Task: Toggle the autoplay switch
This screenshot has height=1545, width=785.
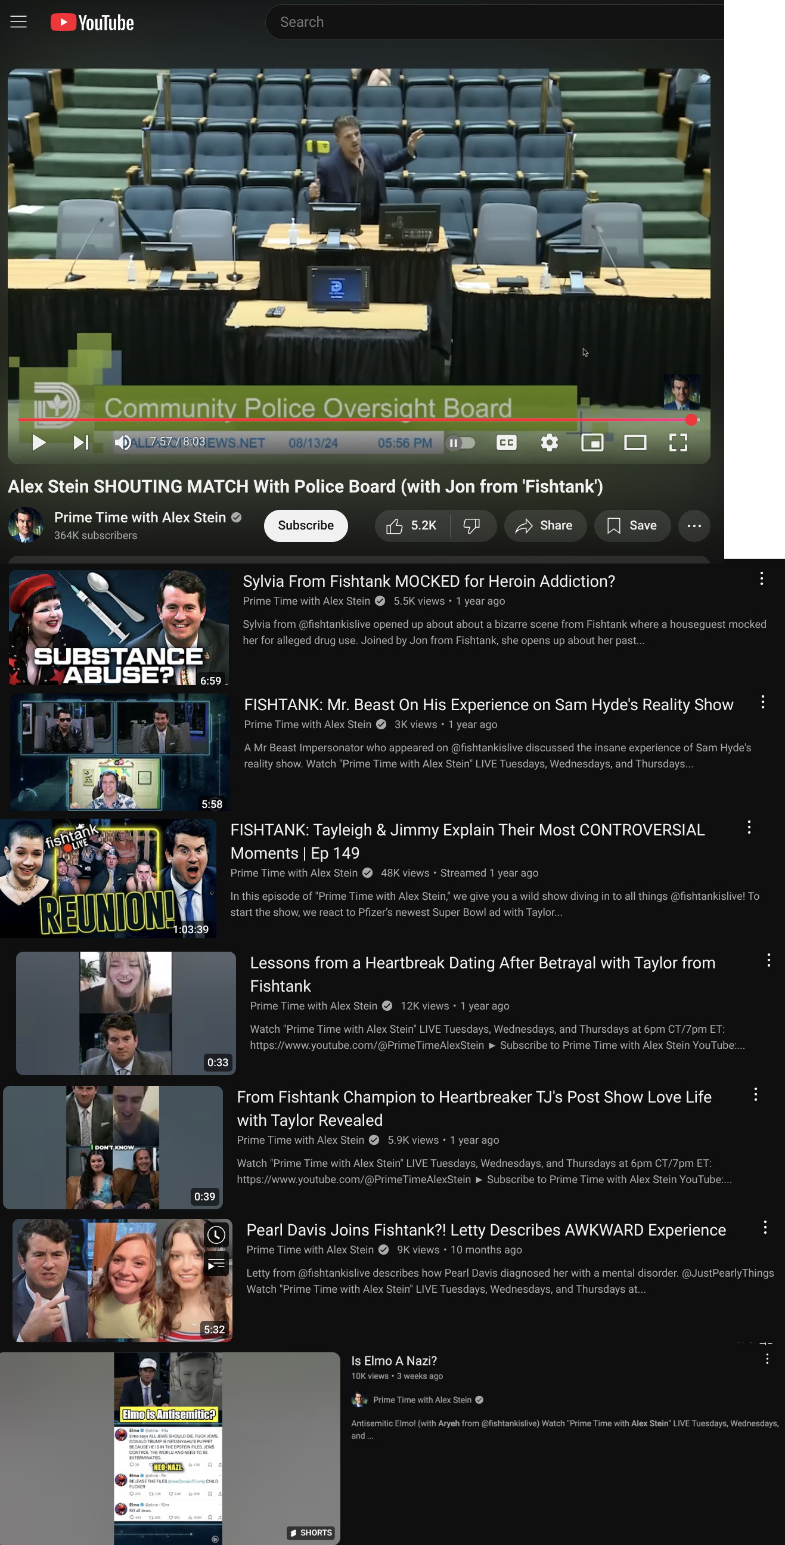Action: pos(461,442)
